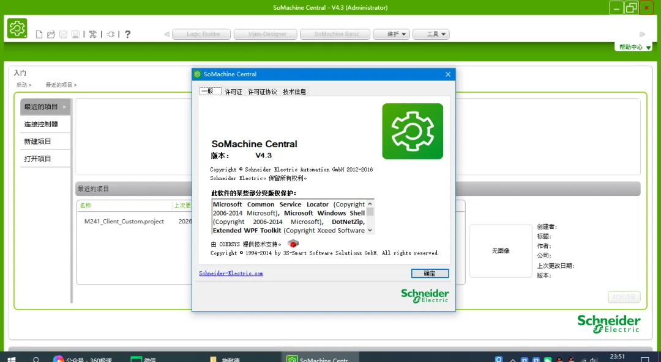Click the first Save disk icon
The width and height of the screenshot is (661, 362).
pyautogui.click(x=63, y=34)
